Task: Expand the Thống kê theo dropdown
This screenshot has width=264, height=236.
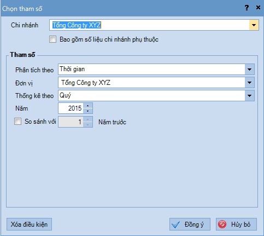Action: click(x=249, y=95)
